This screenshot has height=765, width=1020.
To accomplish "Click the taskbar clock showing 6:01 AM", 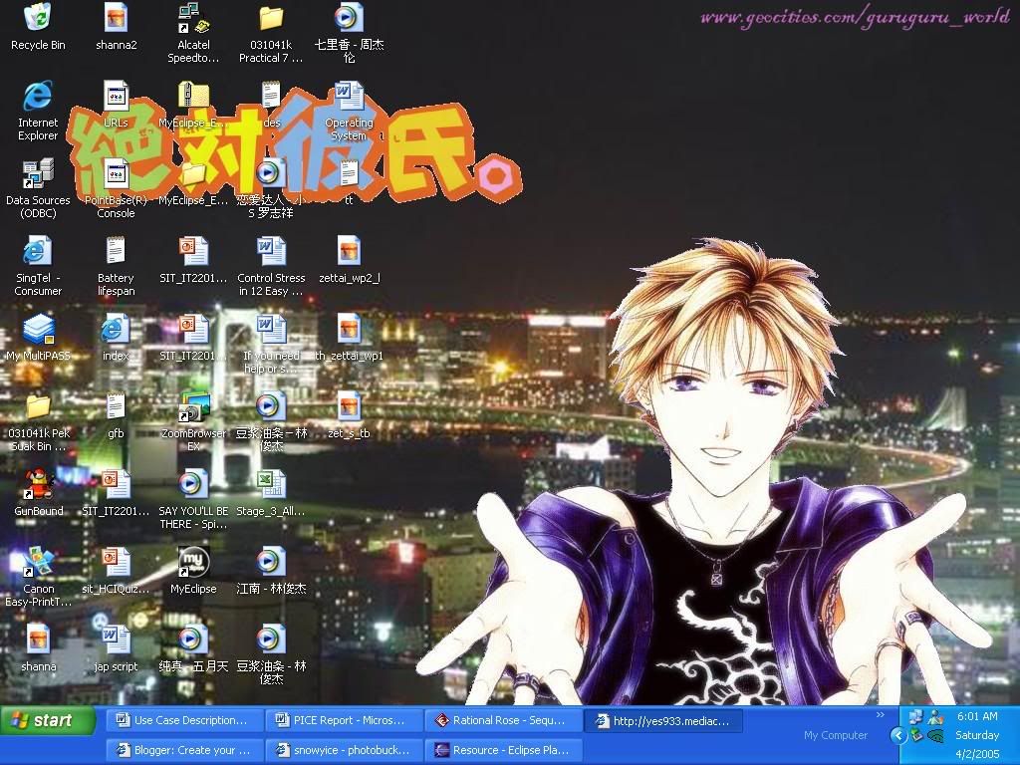I will click(x=976, y=716).
